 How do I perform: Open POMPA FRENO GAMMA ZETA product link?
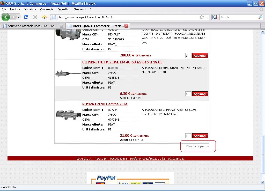[x=105, y=104]
